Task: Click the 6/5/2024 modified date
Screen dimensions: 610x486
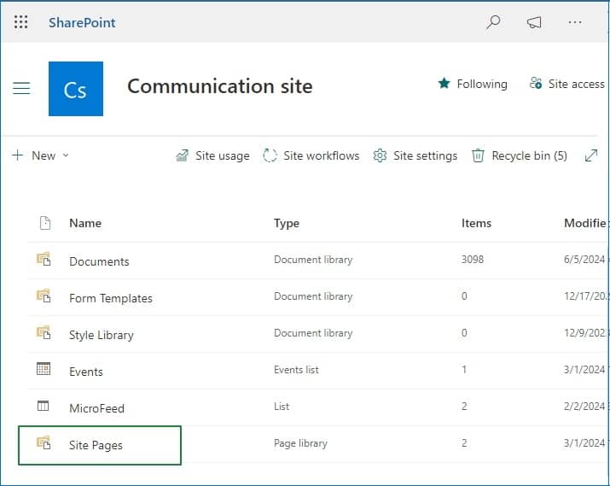Action: coord(584,260)
